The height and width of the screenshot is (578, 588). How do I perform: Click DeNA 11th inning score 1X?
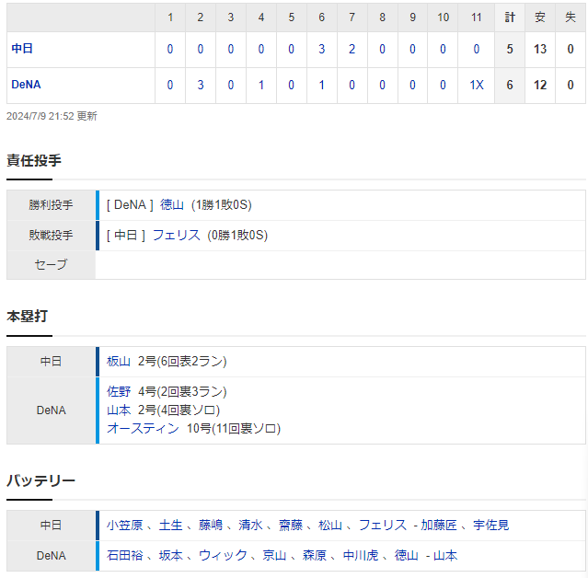click(x=477, y=86)
